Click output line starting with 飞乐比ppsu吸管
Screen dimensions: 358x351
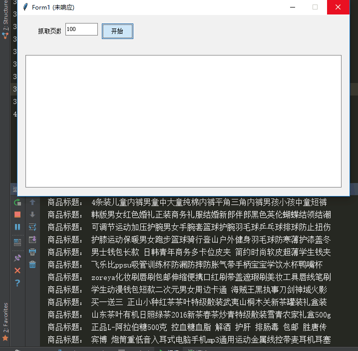click(185, 264)
